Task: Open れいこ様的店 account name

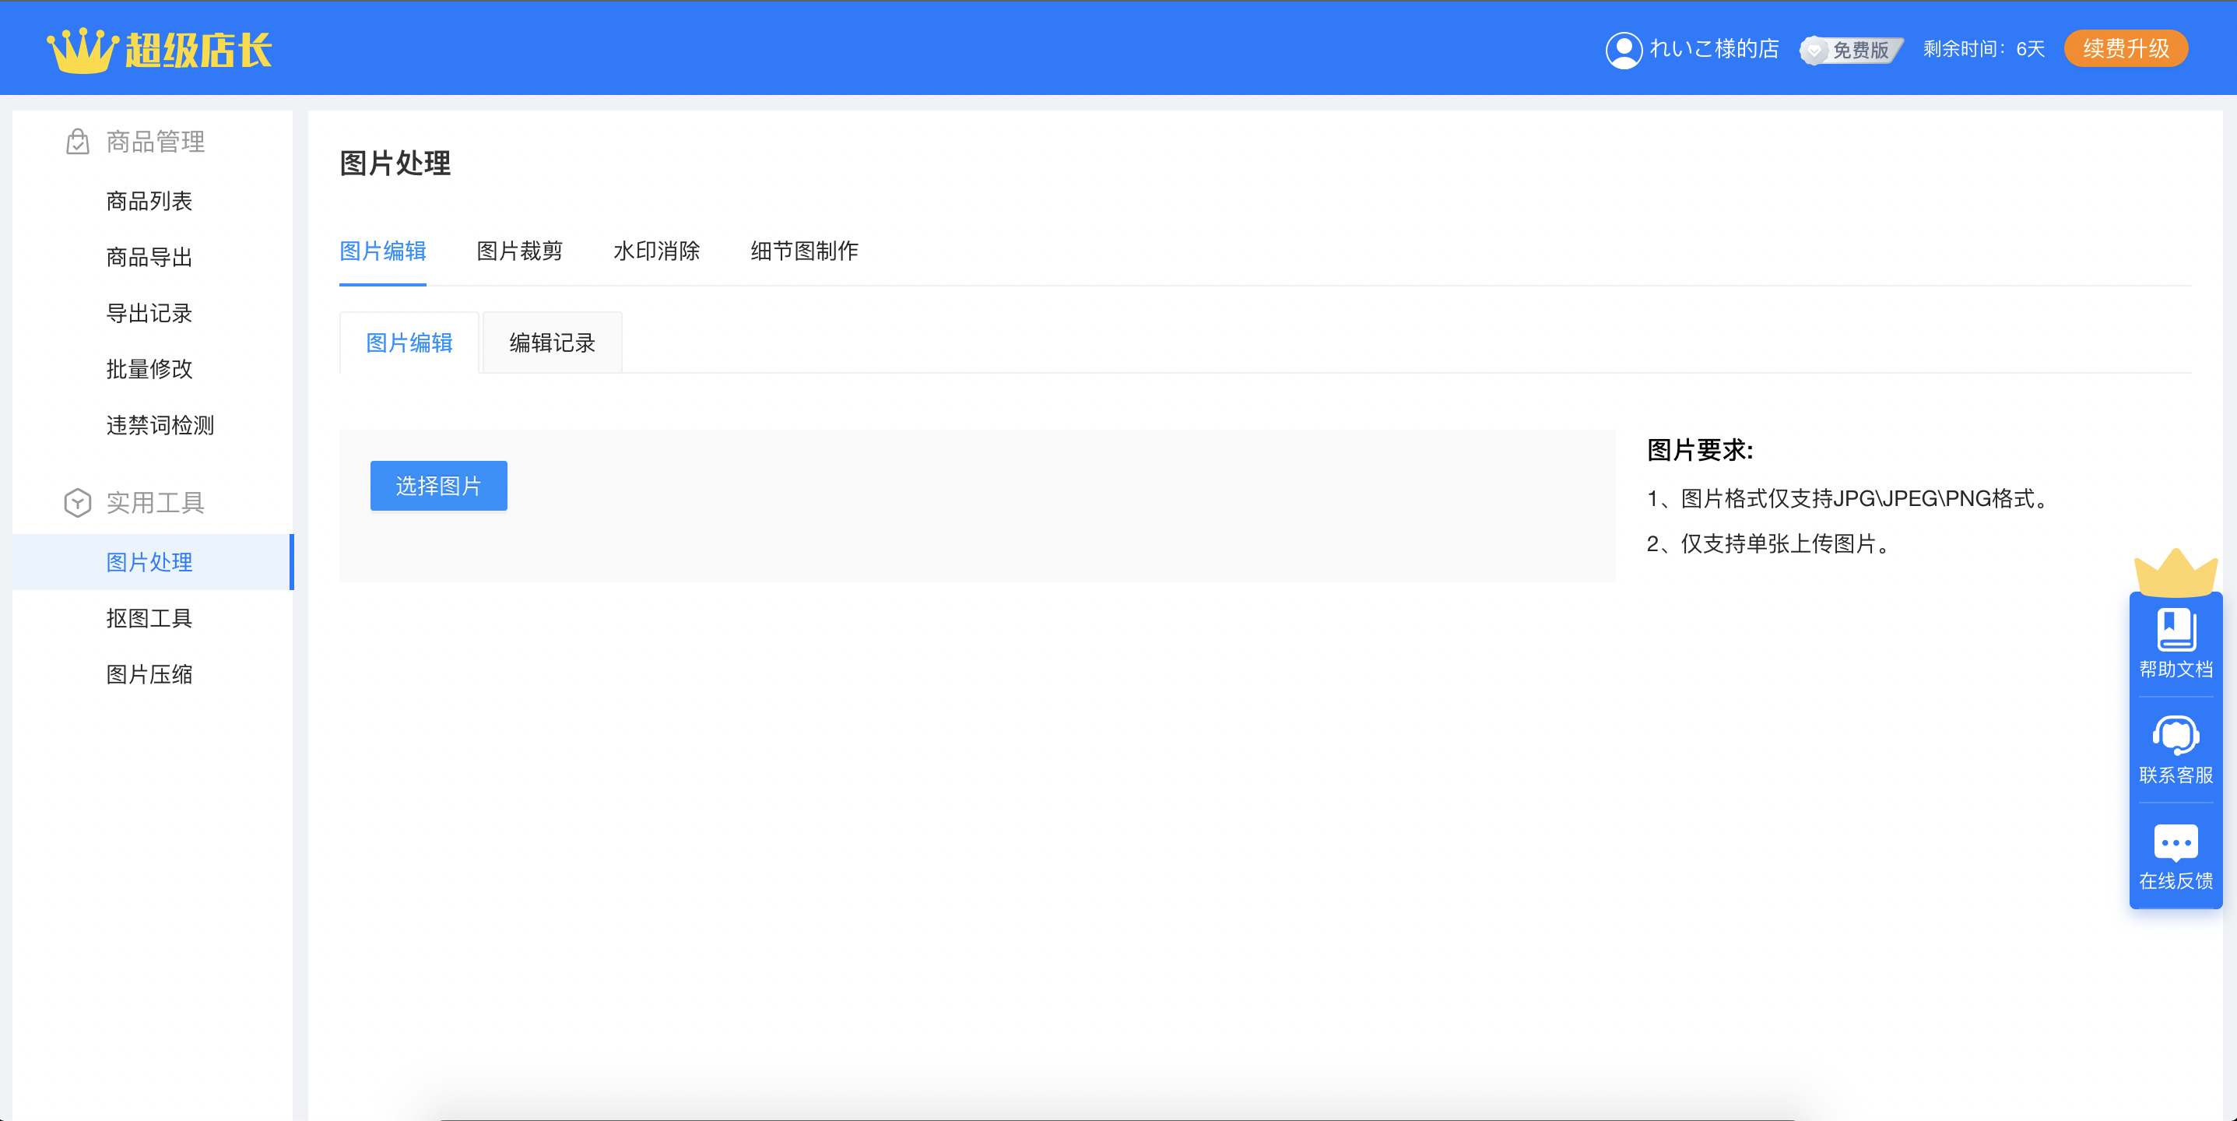Action: [x=1714, y=50]
